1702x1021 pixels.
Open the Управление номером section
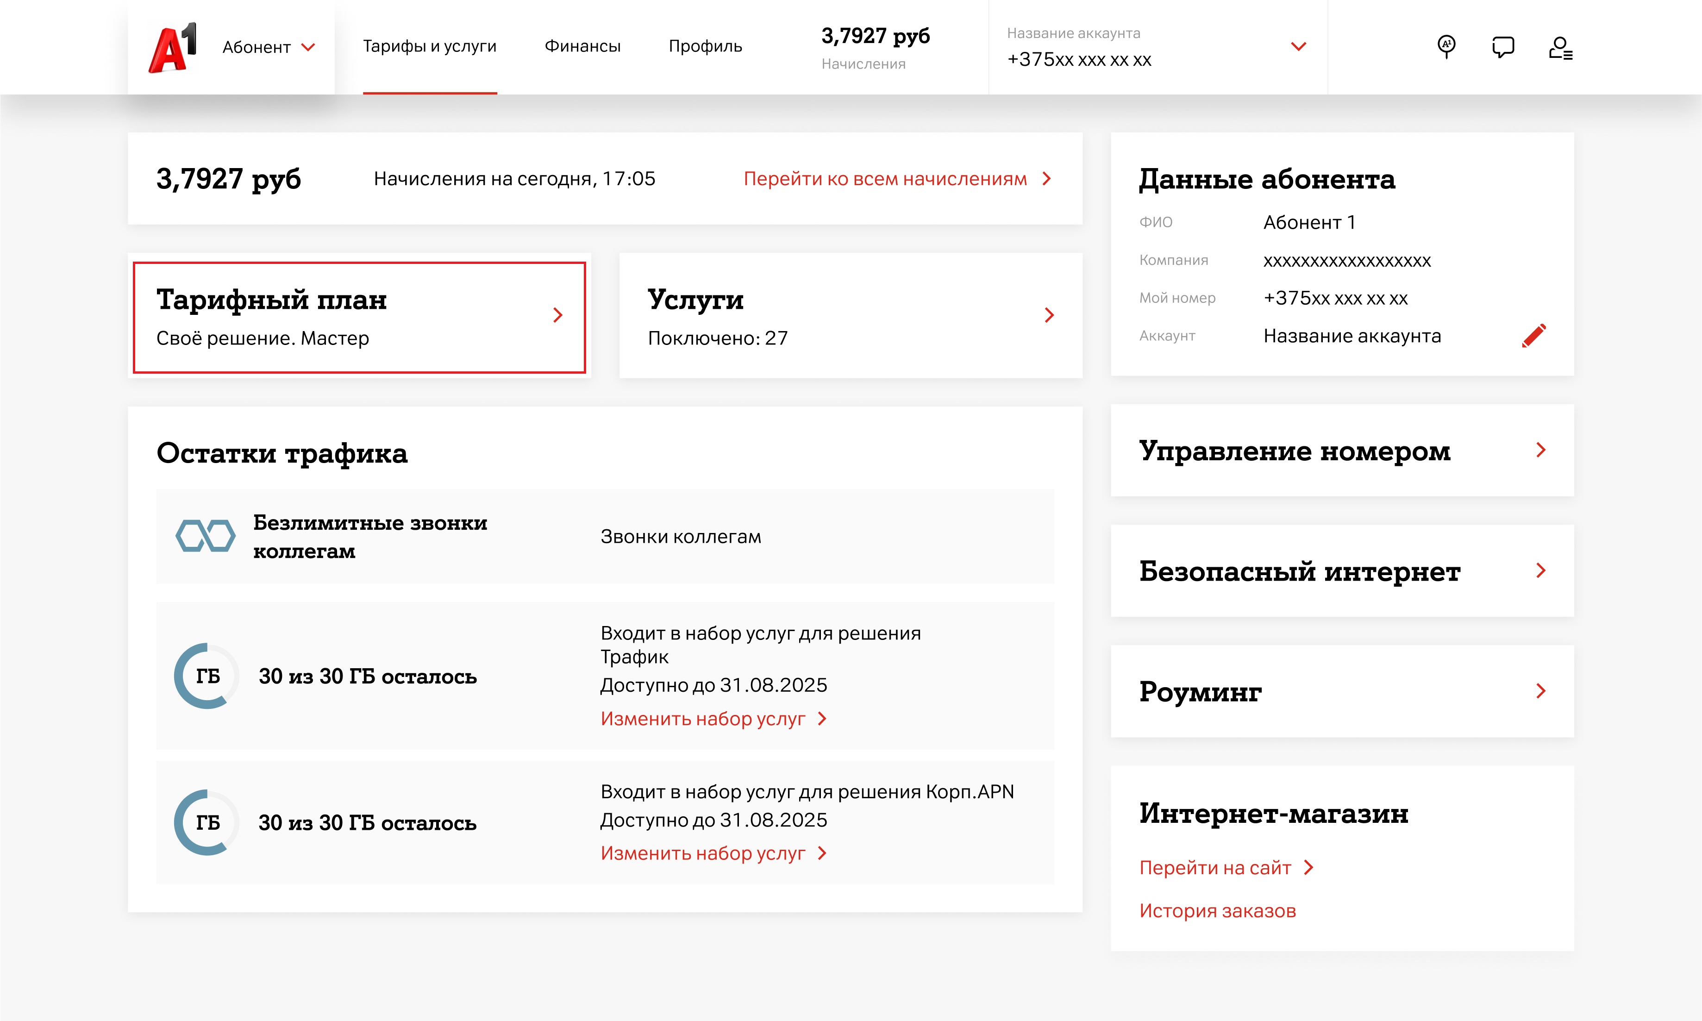(1341, 451)
